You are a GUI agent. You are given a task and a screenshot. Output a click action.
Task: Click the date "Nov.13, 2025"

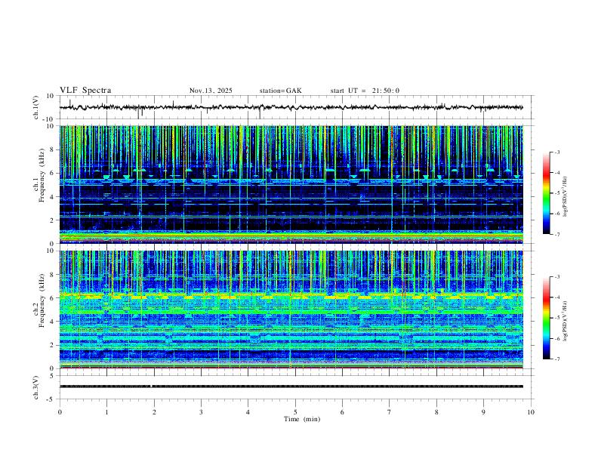click(211, 91)
